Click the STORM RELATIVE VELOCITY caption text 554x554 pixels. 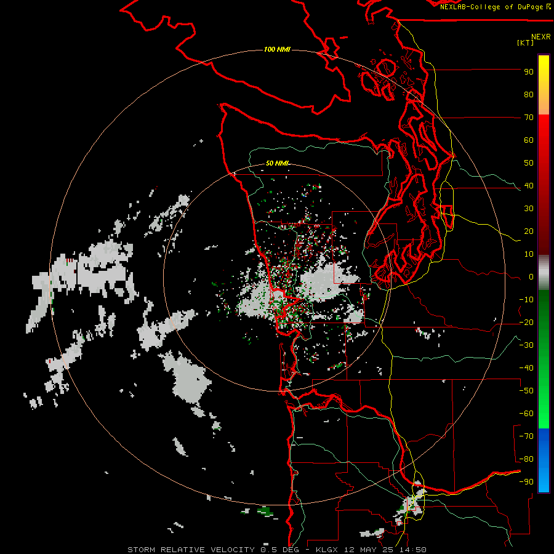pos(191,550)
